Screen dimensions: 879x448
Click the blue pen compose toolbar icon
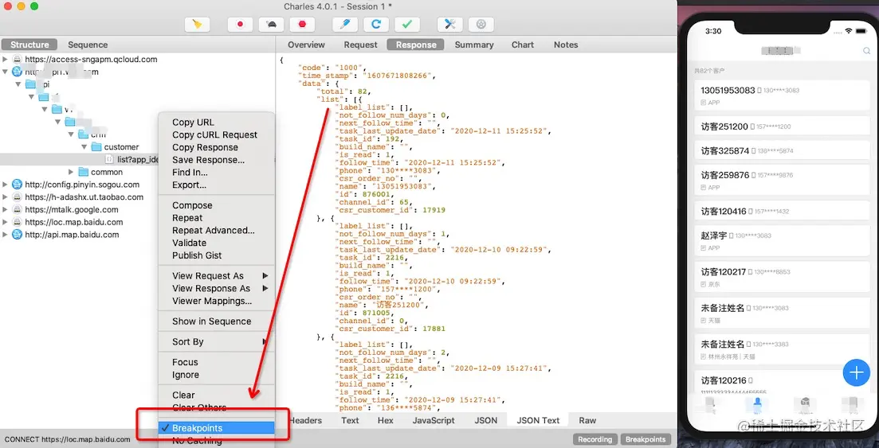(x=345, y=24)
